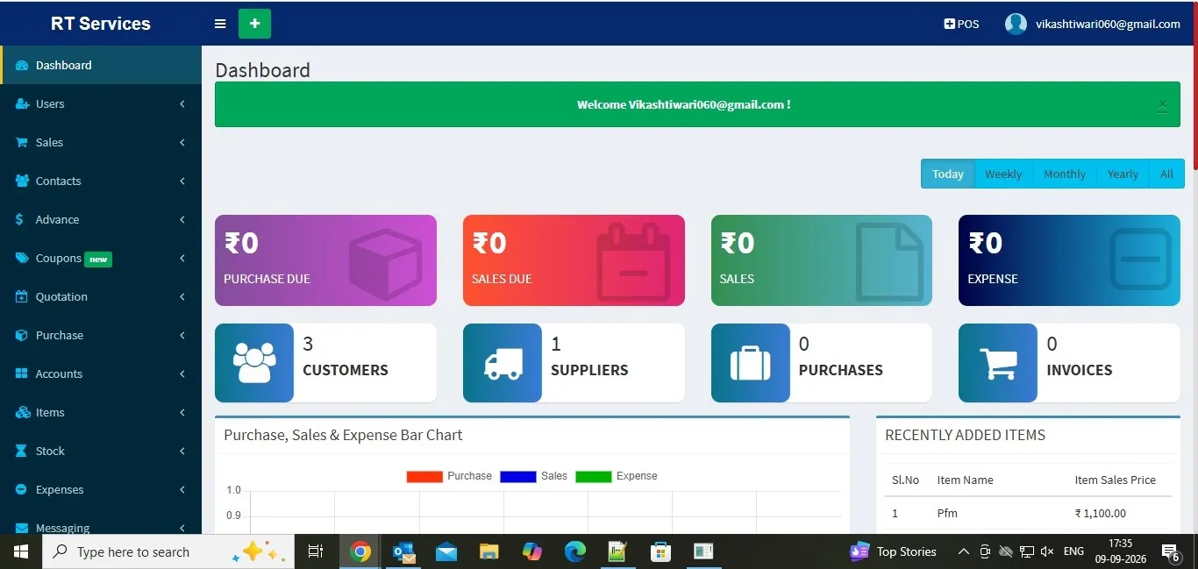Screen dimensions: 1198x569
Task: Toggle Expense series in chart legend
Action: tap(617, 476)
